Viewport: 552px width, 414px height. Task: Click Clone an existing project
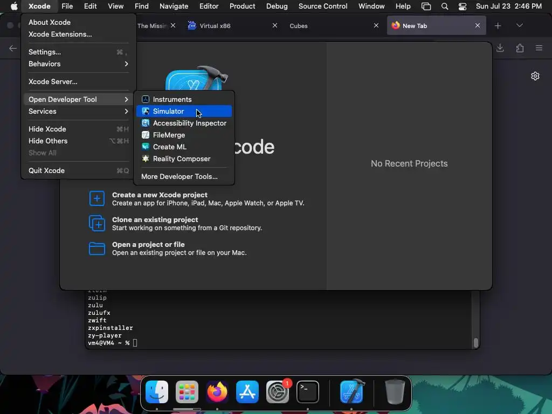tap(155, 220)
